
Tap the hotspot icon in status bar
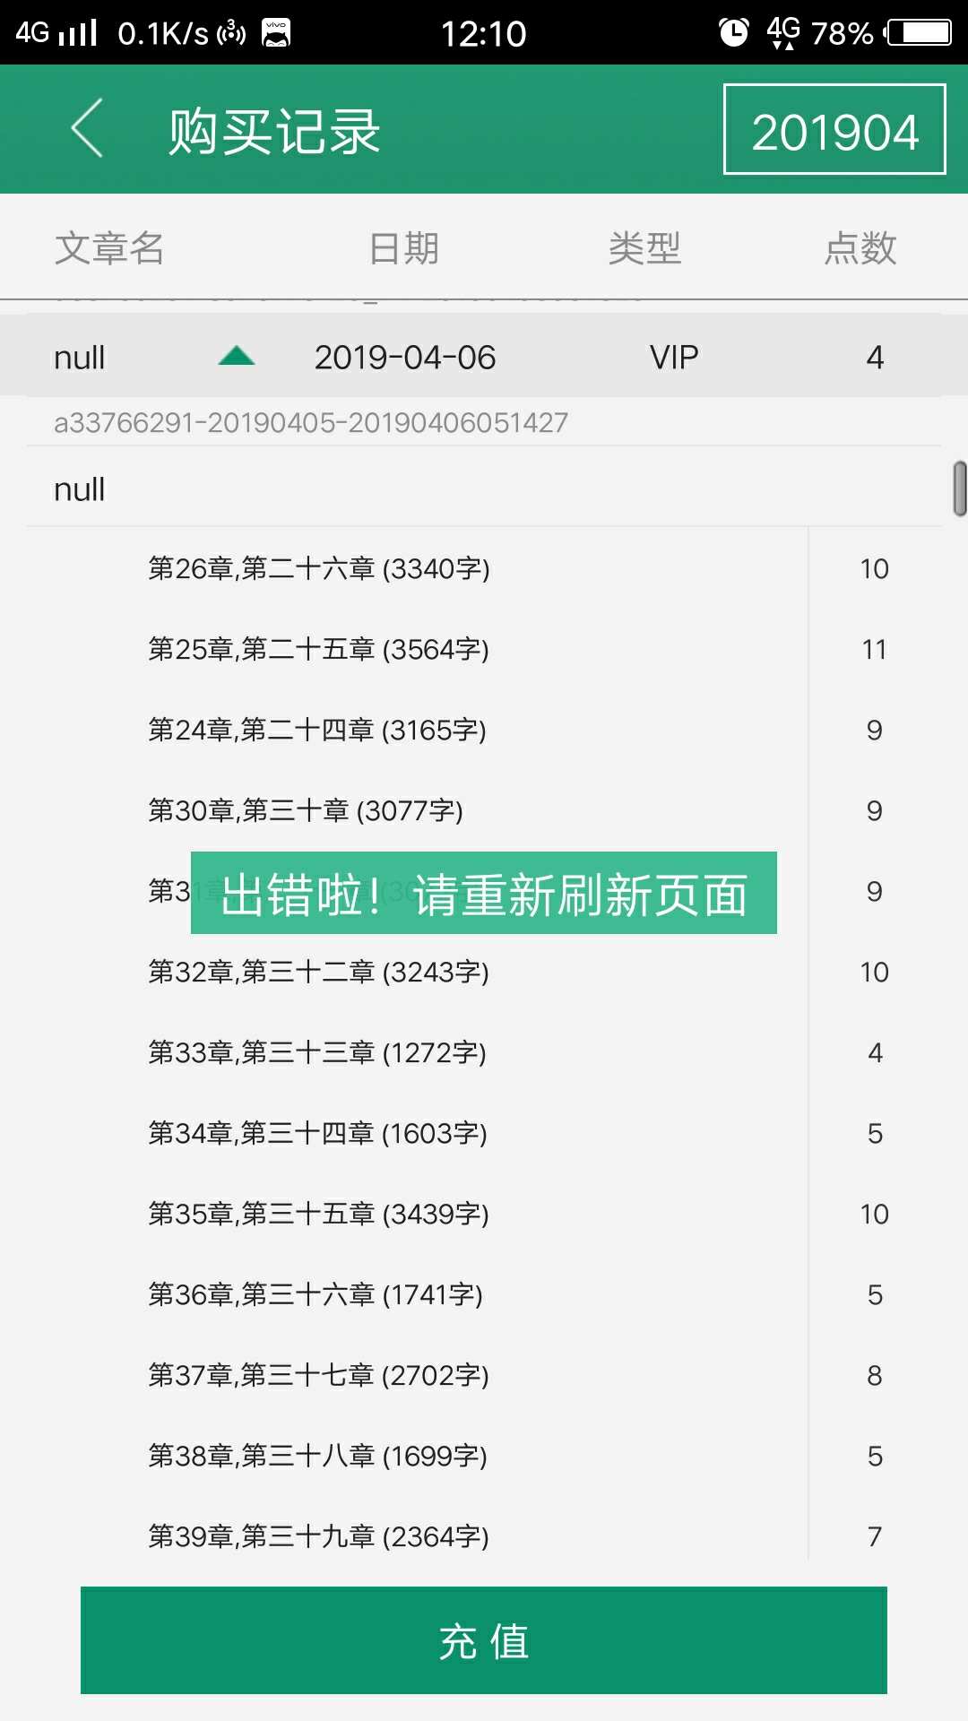pyautogui.click(x=231, y=33)
